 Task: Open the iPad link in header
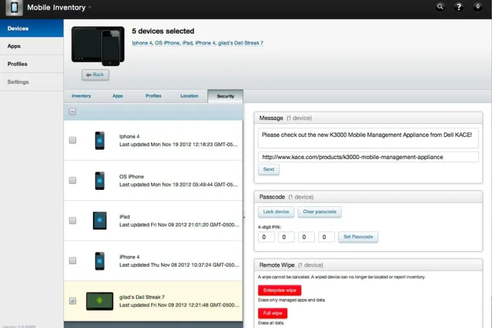click(187, 43)
